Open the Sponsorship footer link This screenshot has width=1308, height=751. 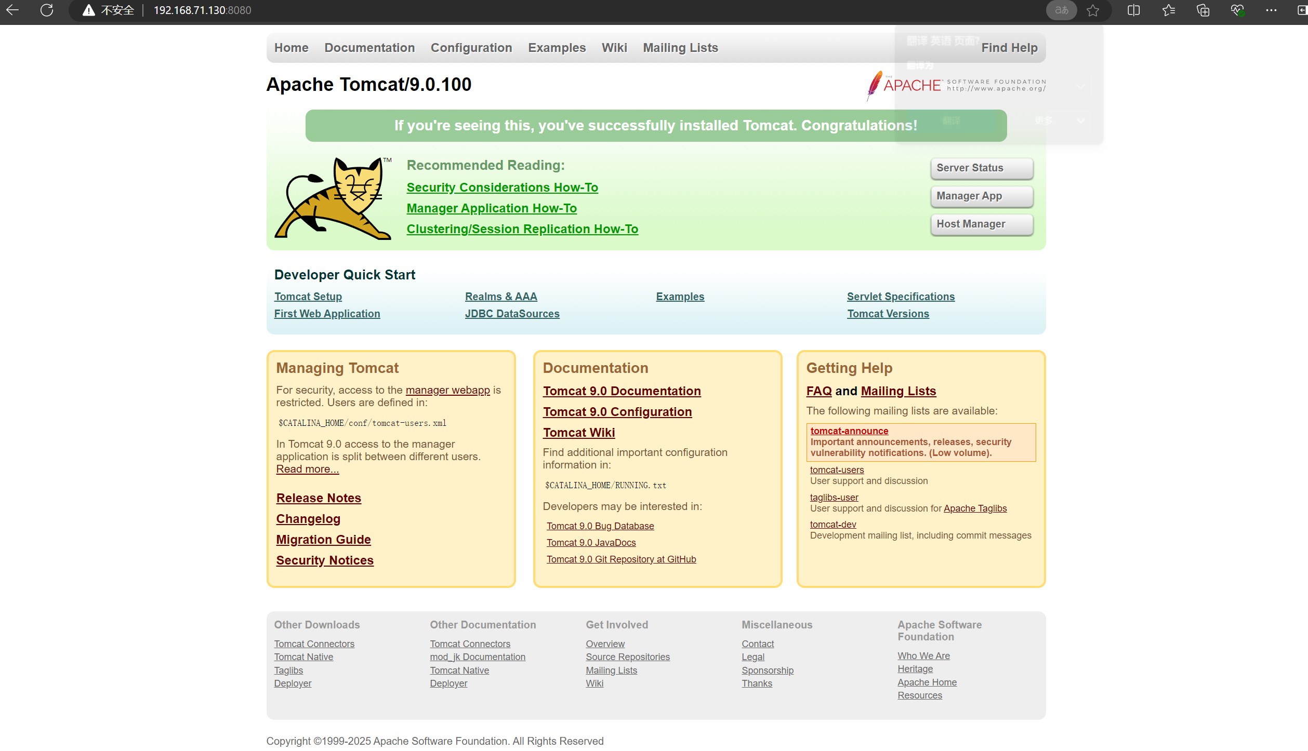[x=768, y=670]
